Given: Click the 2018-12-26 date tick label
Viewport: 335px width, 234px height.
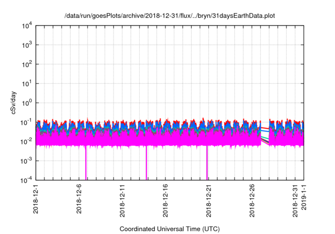Looking at the screenshot, I should click(x=252, y=201).
